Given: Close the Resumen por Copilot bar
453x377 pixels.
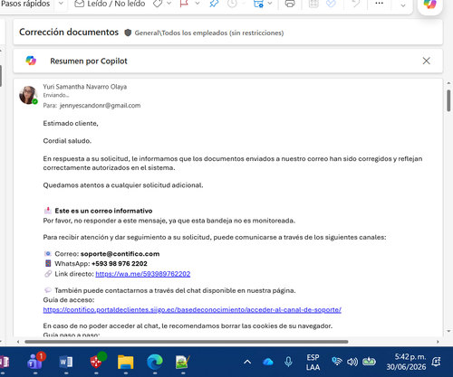Looking at the screenshot, I should pyautogui.click(x=426, y=61).
